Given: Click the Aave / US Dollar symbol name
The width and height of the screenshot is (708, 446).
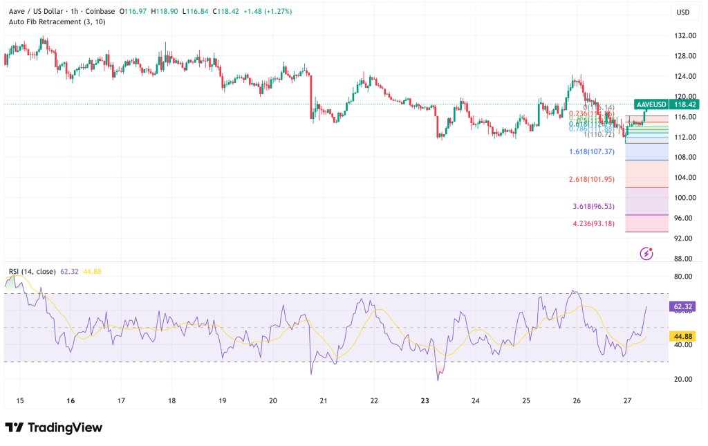Looking at the screenshot, I should (37, 11).
